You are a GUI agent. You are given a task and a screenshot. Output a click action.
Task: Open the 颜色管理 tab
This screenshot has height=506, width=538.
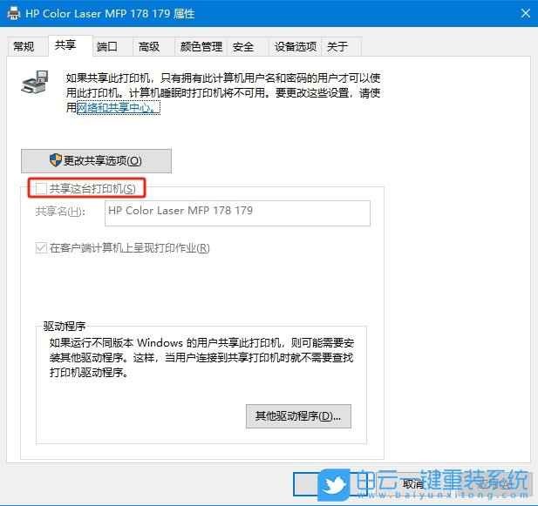[x=201, y=46]
